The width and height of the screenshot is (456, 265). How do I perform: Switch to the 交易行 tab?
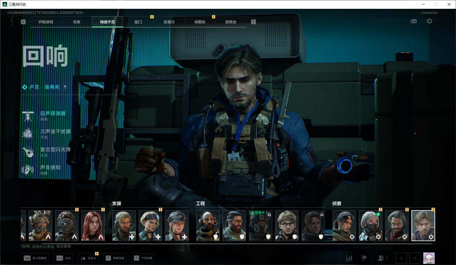[x=169, y=22]
